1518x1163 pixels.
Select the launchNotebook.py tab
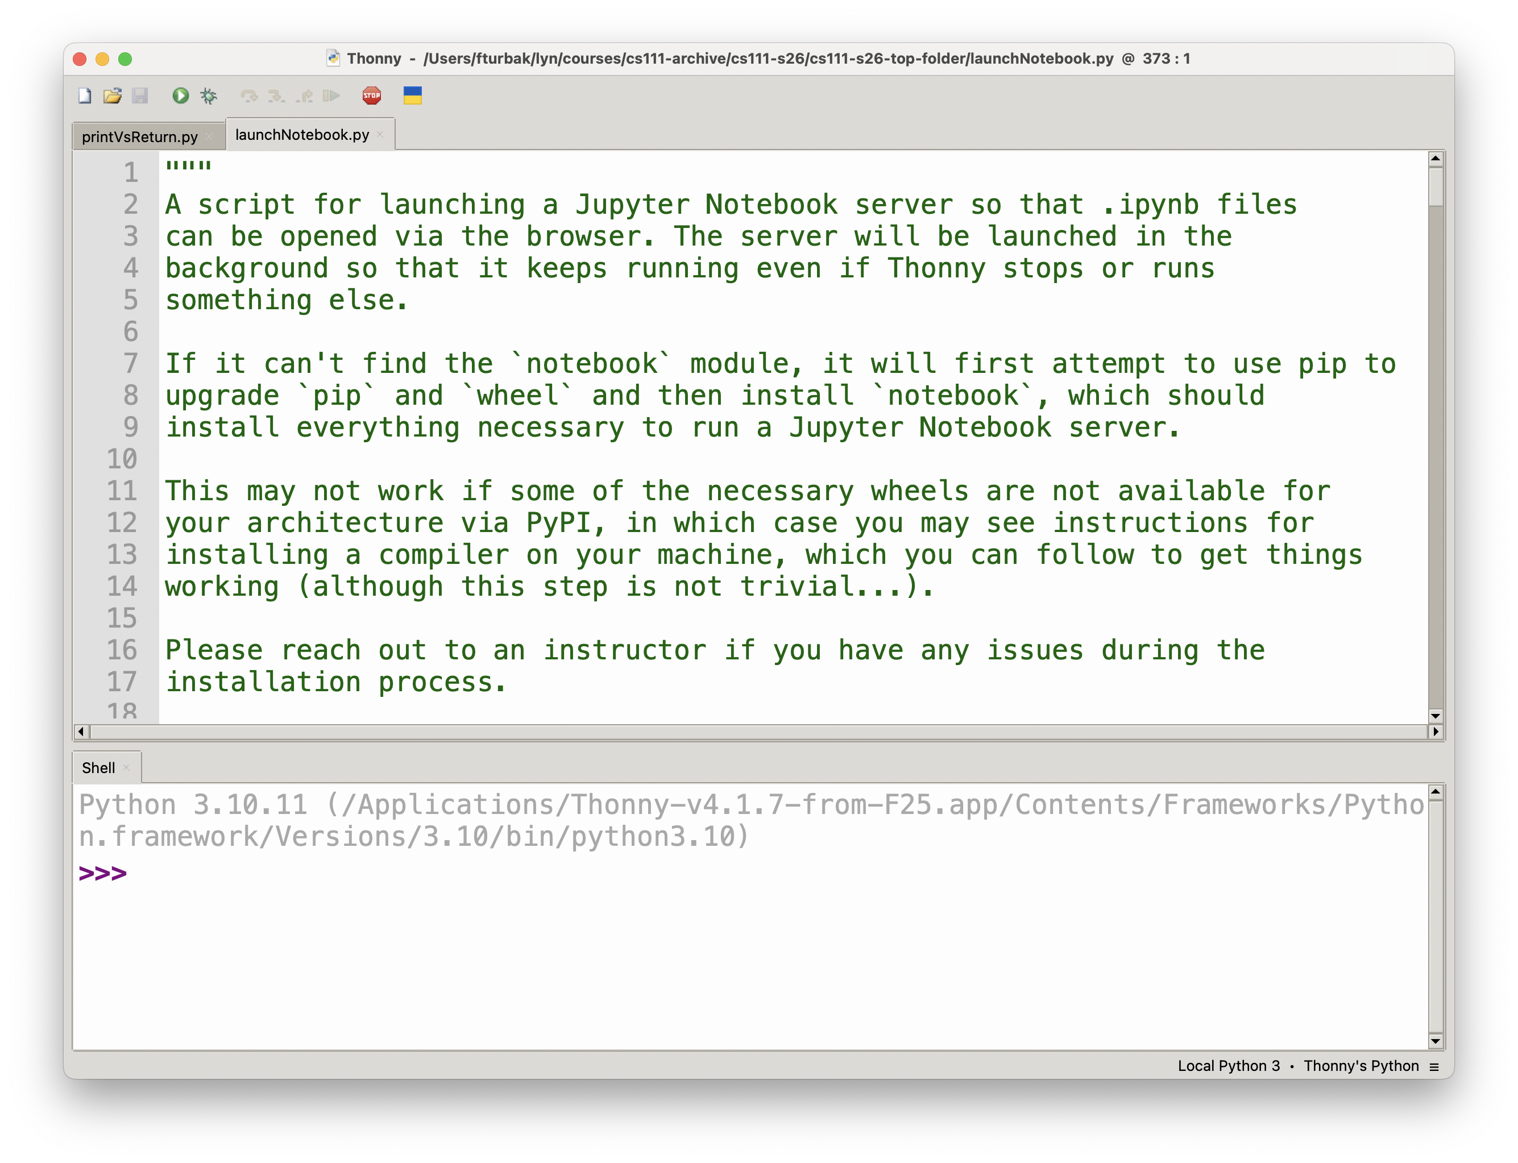[301, 134]
